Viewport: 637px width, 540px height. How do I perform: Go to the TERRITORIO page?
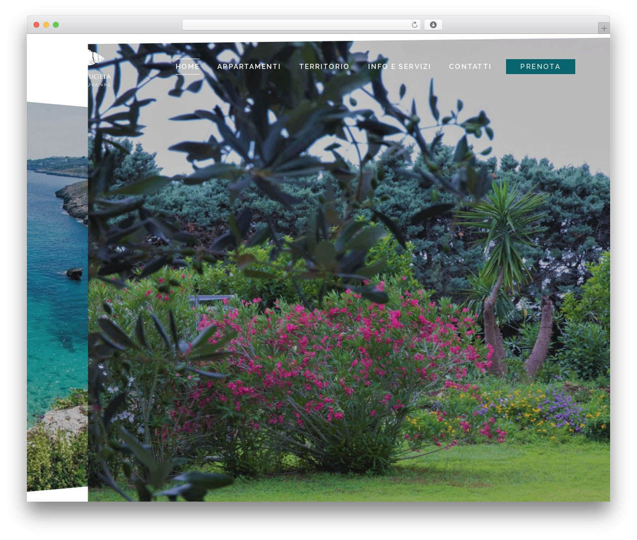[x=324, y=66]
